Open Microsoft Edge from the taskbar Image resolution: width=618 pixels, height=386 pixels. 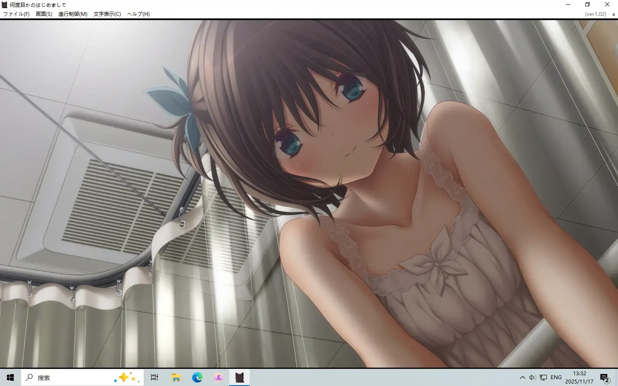point(197,377)
